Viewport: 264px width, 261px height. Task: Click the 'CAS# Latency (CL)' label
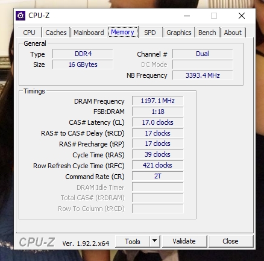(96, 122)
